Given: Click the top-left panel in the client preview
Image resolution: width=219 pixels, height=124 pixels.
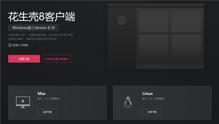Looking at the screenshot, I should point(154,21).
